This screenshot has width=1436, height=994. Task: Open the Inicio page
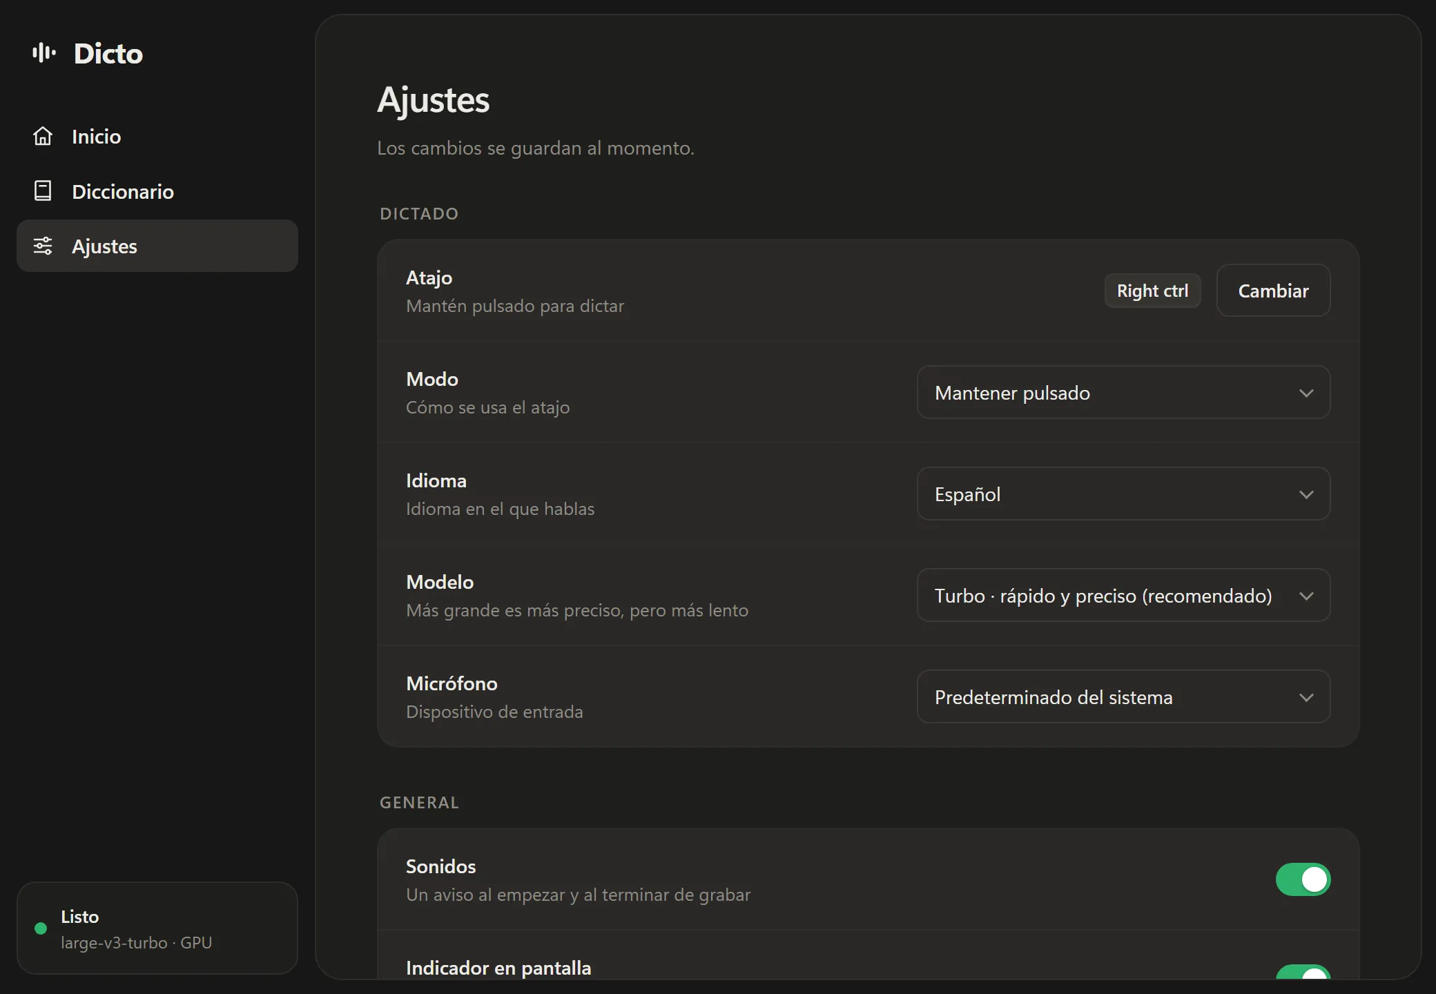pos(157,136)
